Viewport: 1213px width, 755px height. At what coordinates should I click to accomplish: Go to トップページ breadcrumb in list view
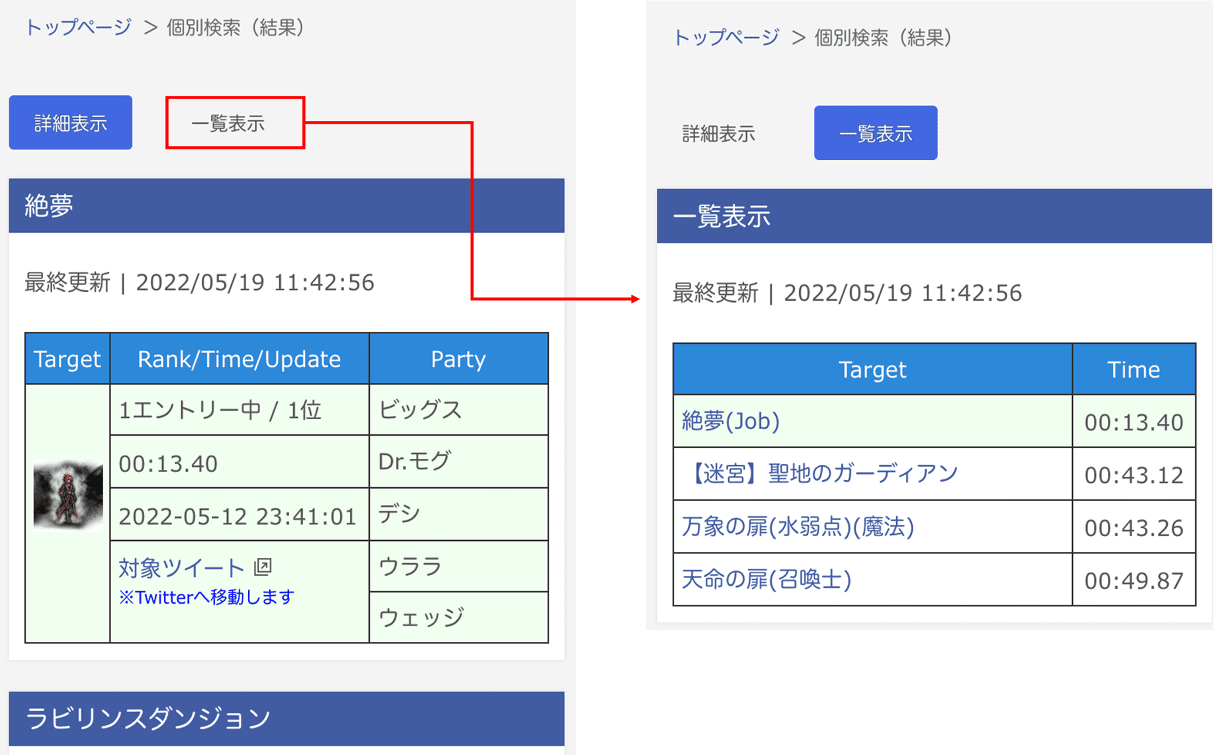click(726, 38)
